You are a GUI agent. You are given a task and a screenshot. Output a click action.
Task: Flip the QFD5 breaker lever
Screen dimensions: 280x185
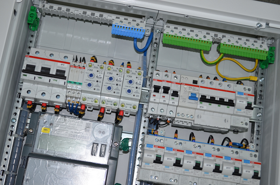tap(198, 165)
